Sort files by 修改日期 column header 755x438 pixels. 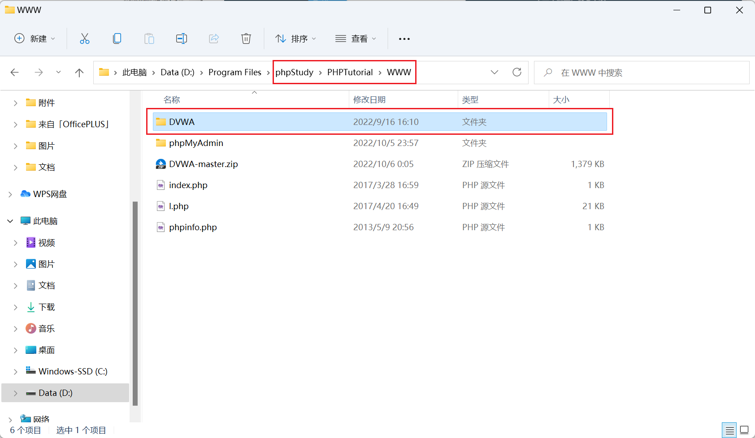369,100
